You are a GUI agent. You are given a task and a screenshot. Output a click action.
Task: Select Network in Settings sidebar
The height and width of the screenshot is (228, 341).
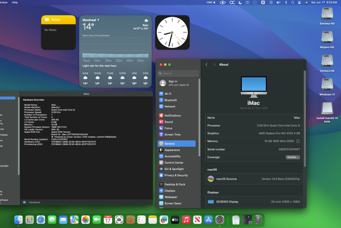(x=177, y=106)
